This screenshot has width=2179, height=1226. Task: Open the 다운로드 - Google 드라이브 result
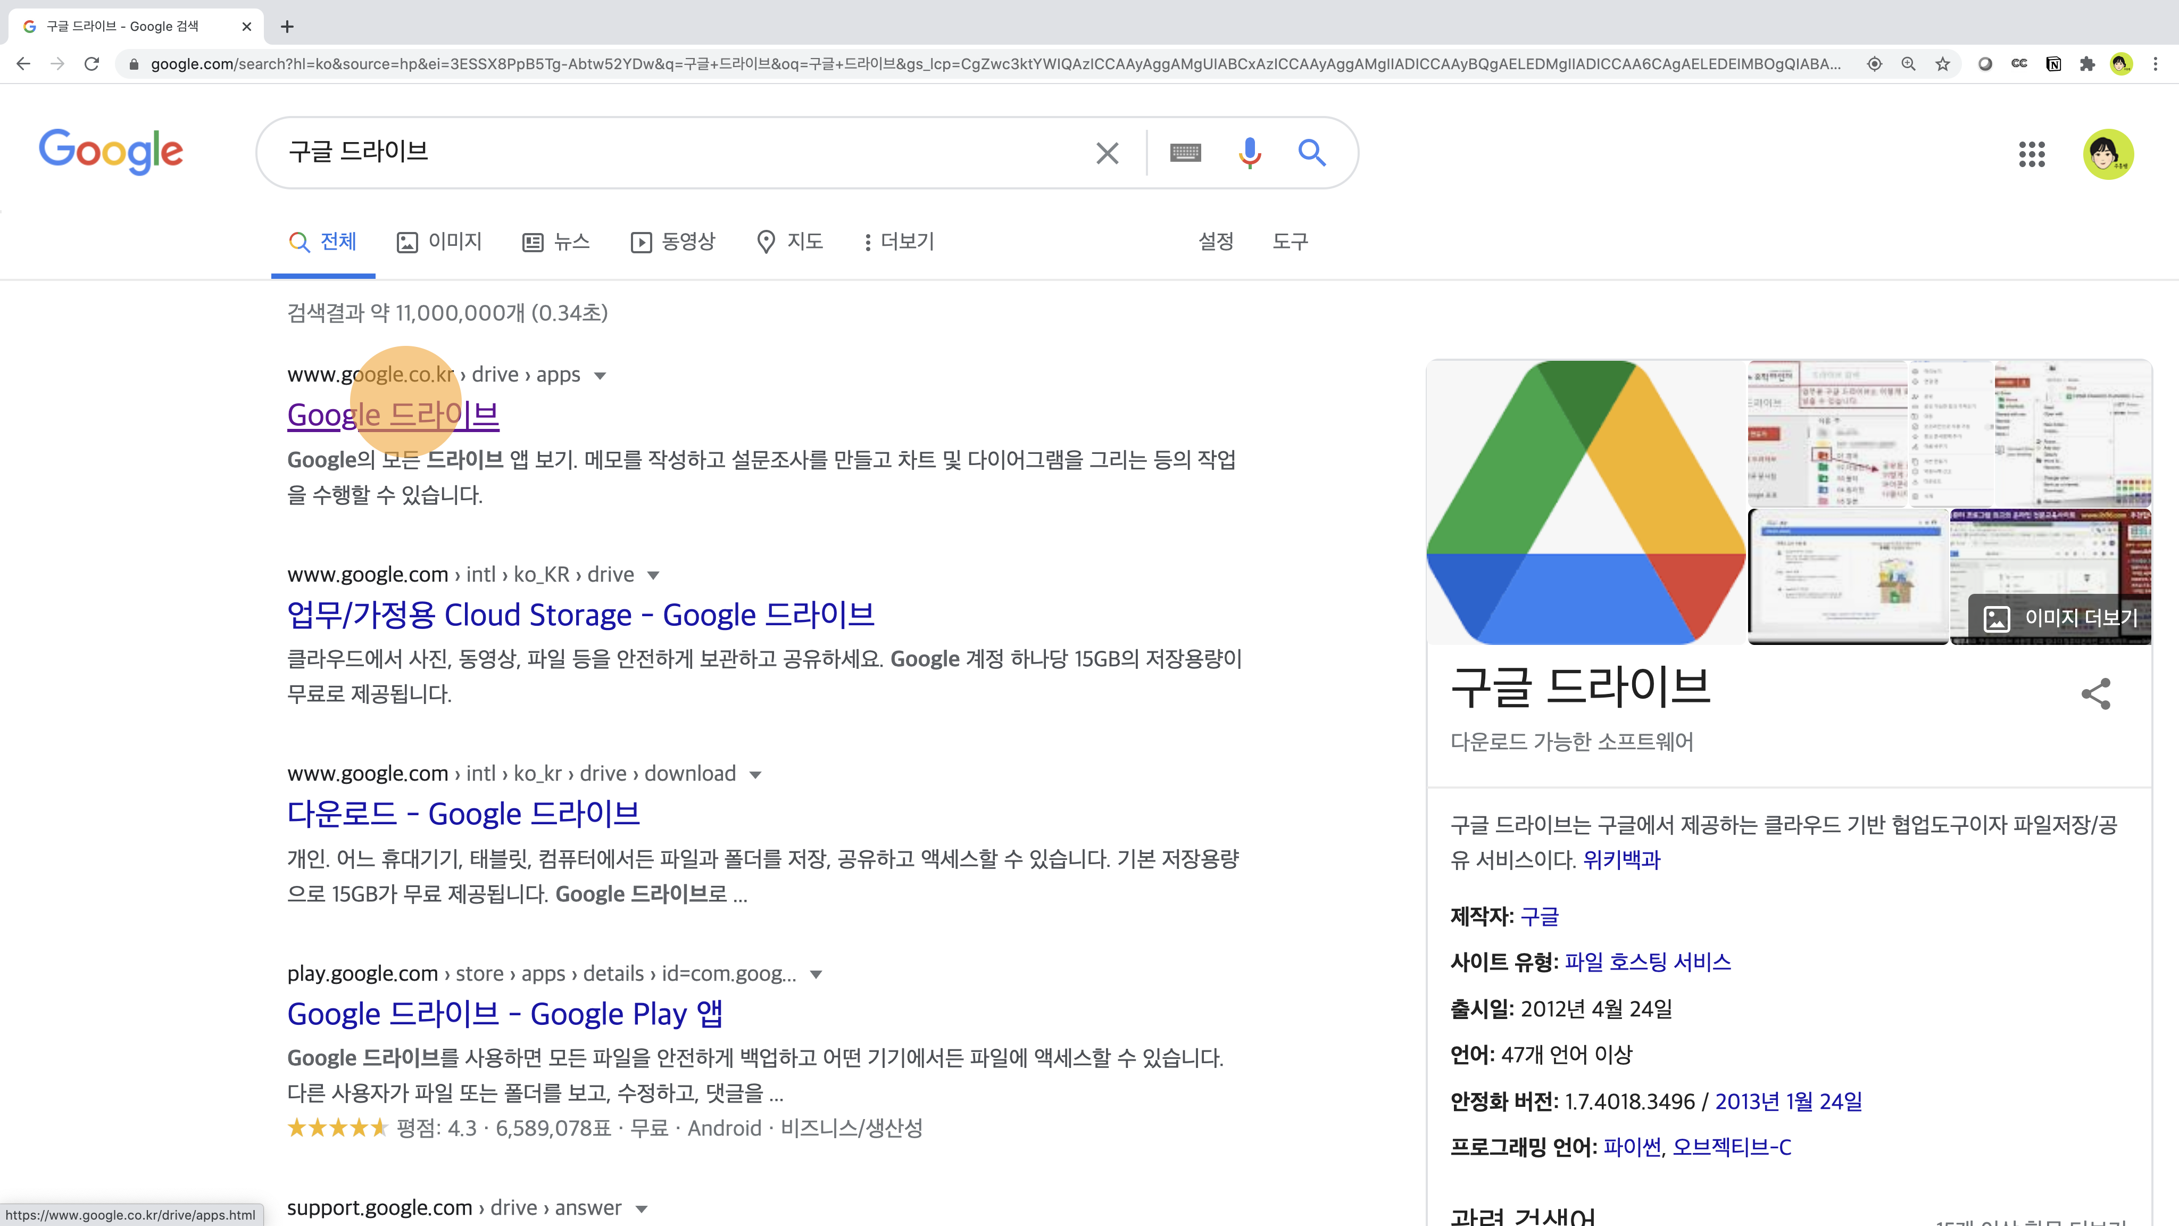coord(463,814)
